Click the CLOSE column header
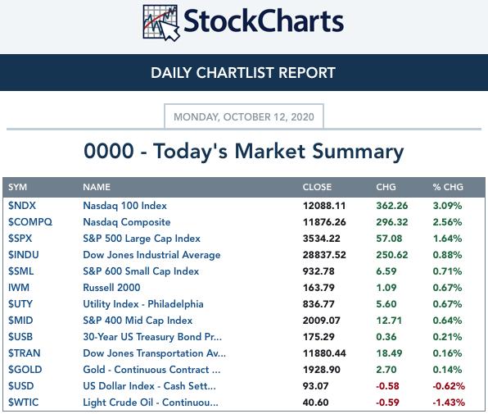 [x=317, y=187]
